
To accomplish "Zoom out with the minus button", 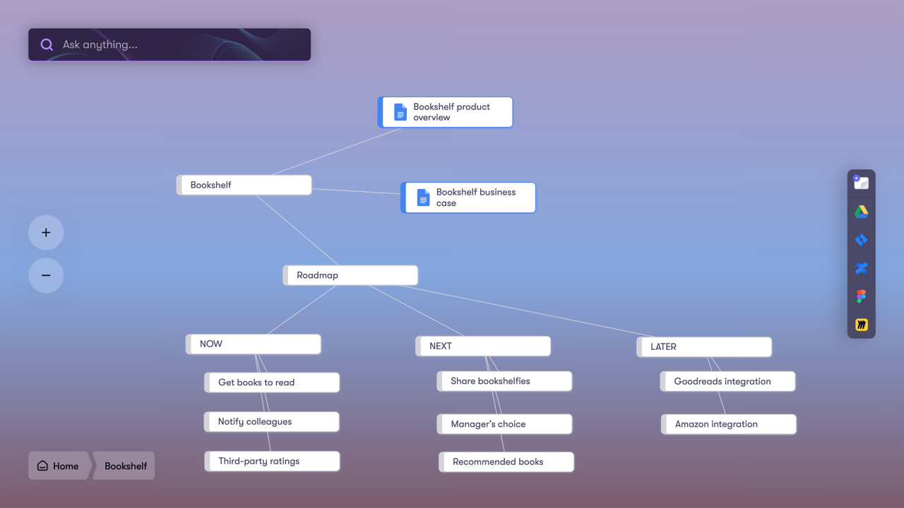I will click(x=45, y=275).
